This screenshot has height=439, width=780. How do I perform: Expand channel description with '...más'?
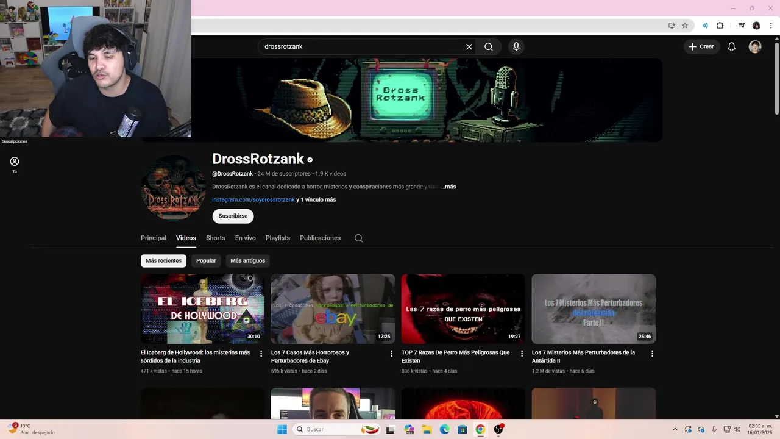pos(448,187)
